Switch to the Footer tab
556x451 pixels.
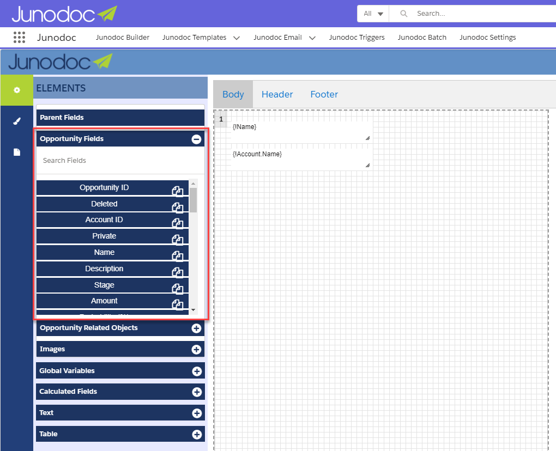pyautogui.click(x=324, y=94)
